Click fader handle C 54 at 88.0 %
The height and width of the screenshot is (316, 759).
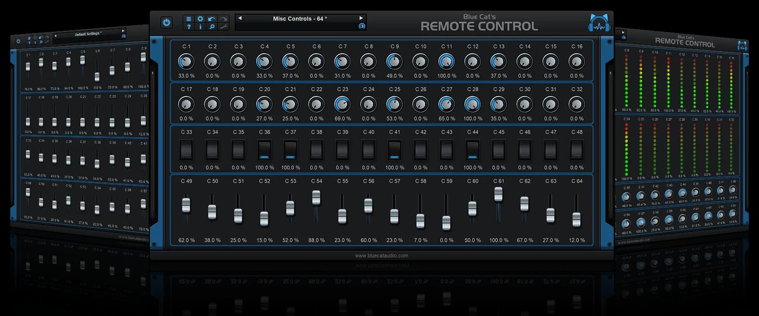coord(316,197)
